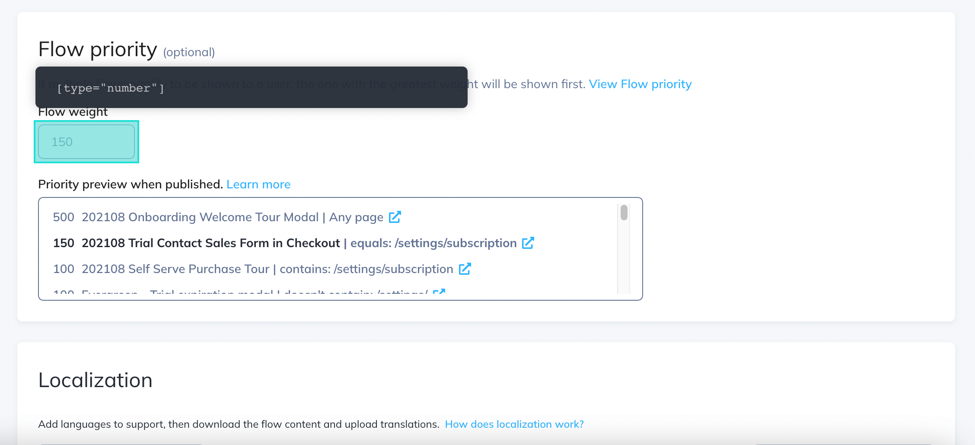Click the Priority preview when published text
The height and width of the screenshot is (445, 975).
pyautogui.click(x=131, y=184)
